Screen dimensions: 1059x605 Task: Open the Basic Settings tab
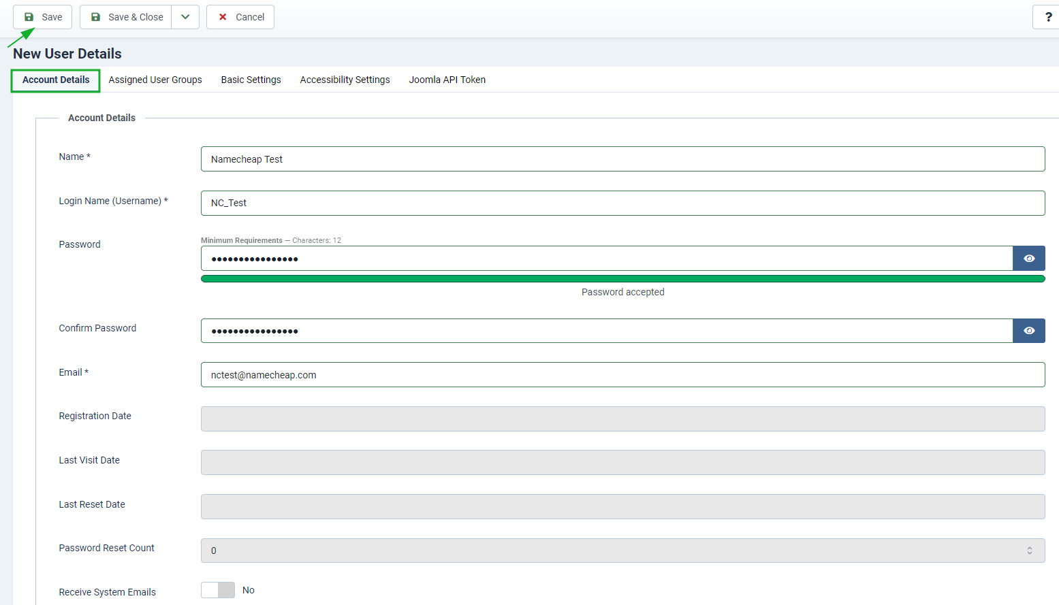pyautogui.click(x=251, y=80)
